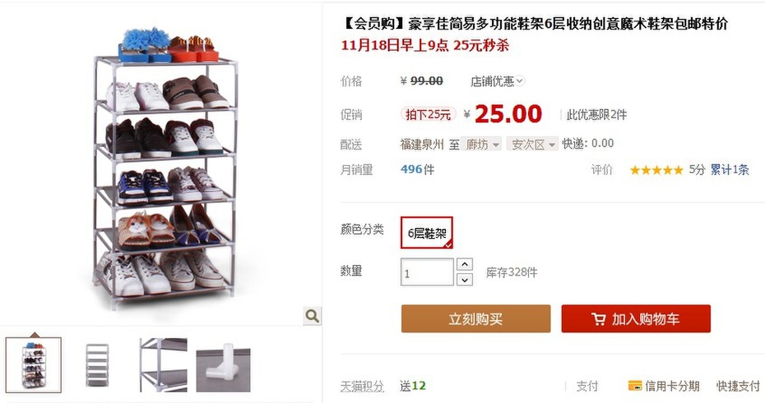
Task: Click the 496 monthly sales link
Action: [x=411, y=169]
